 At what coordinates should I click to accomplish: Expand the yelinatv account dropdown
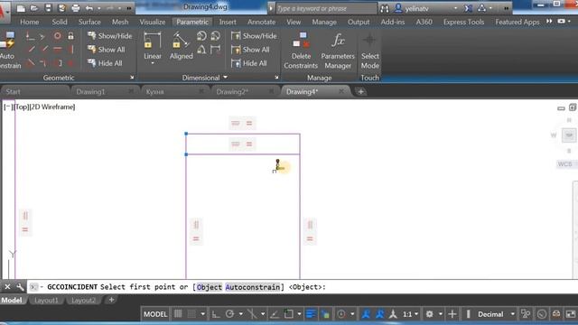point(455,8)
